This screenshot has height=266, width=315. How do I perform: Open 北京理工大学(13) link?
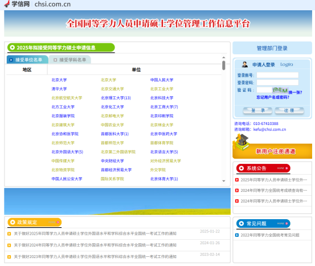[x=116, y=98]
